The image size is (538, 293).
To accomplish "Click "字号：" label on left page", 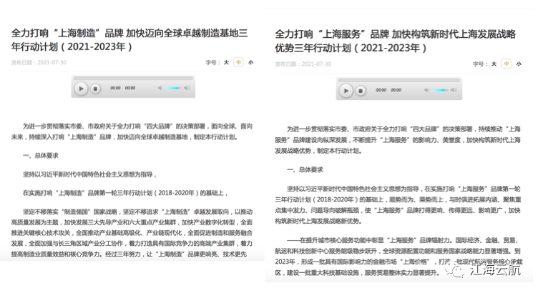I will click(x=212, y=62).
